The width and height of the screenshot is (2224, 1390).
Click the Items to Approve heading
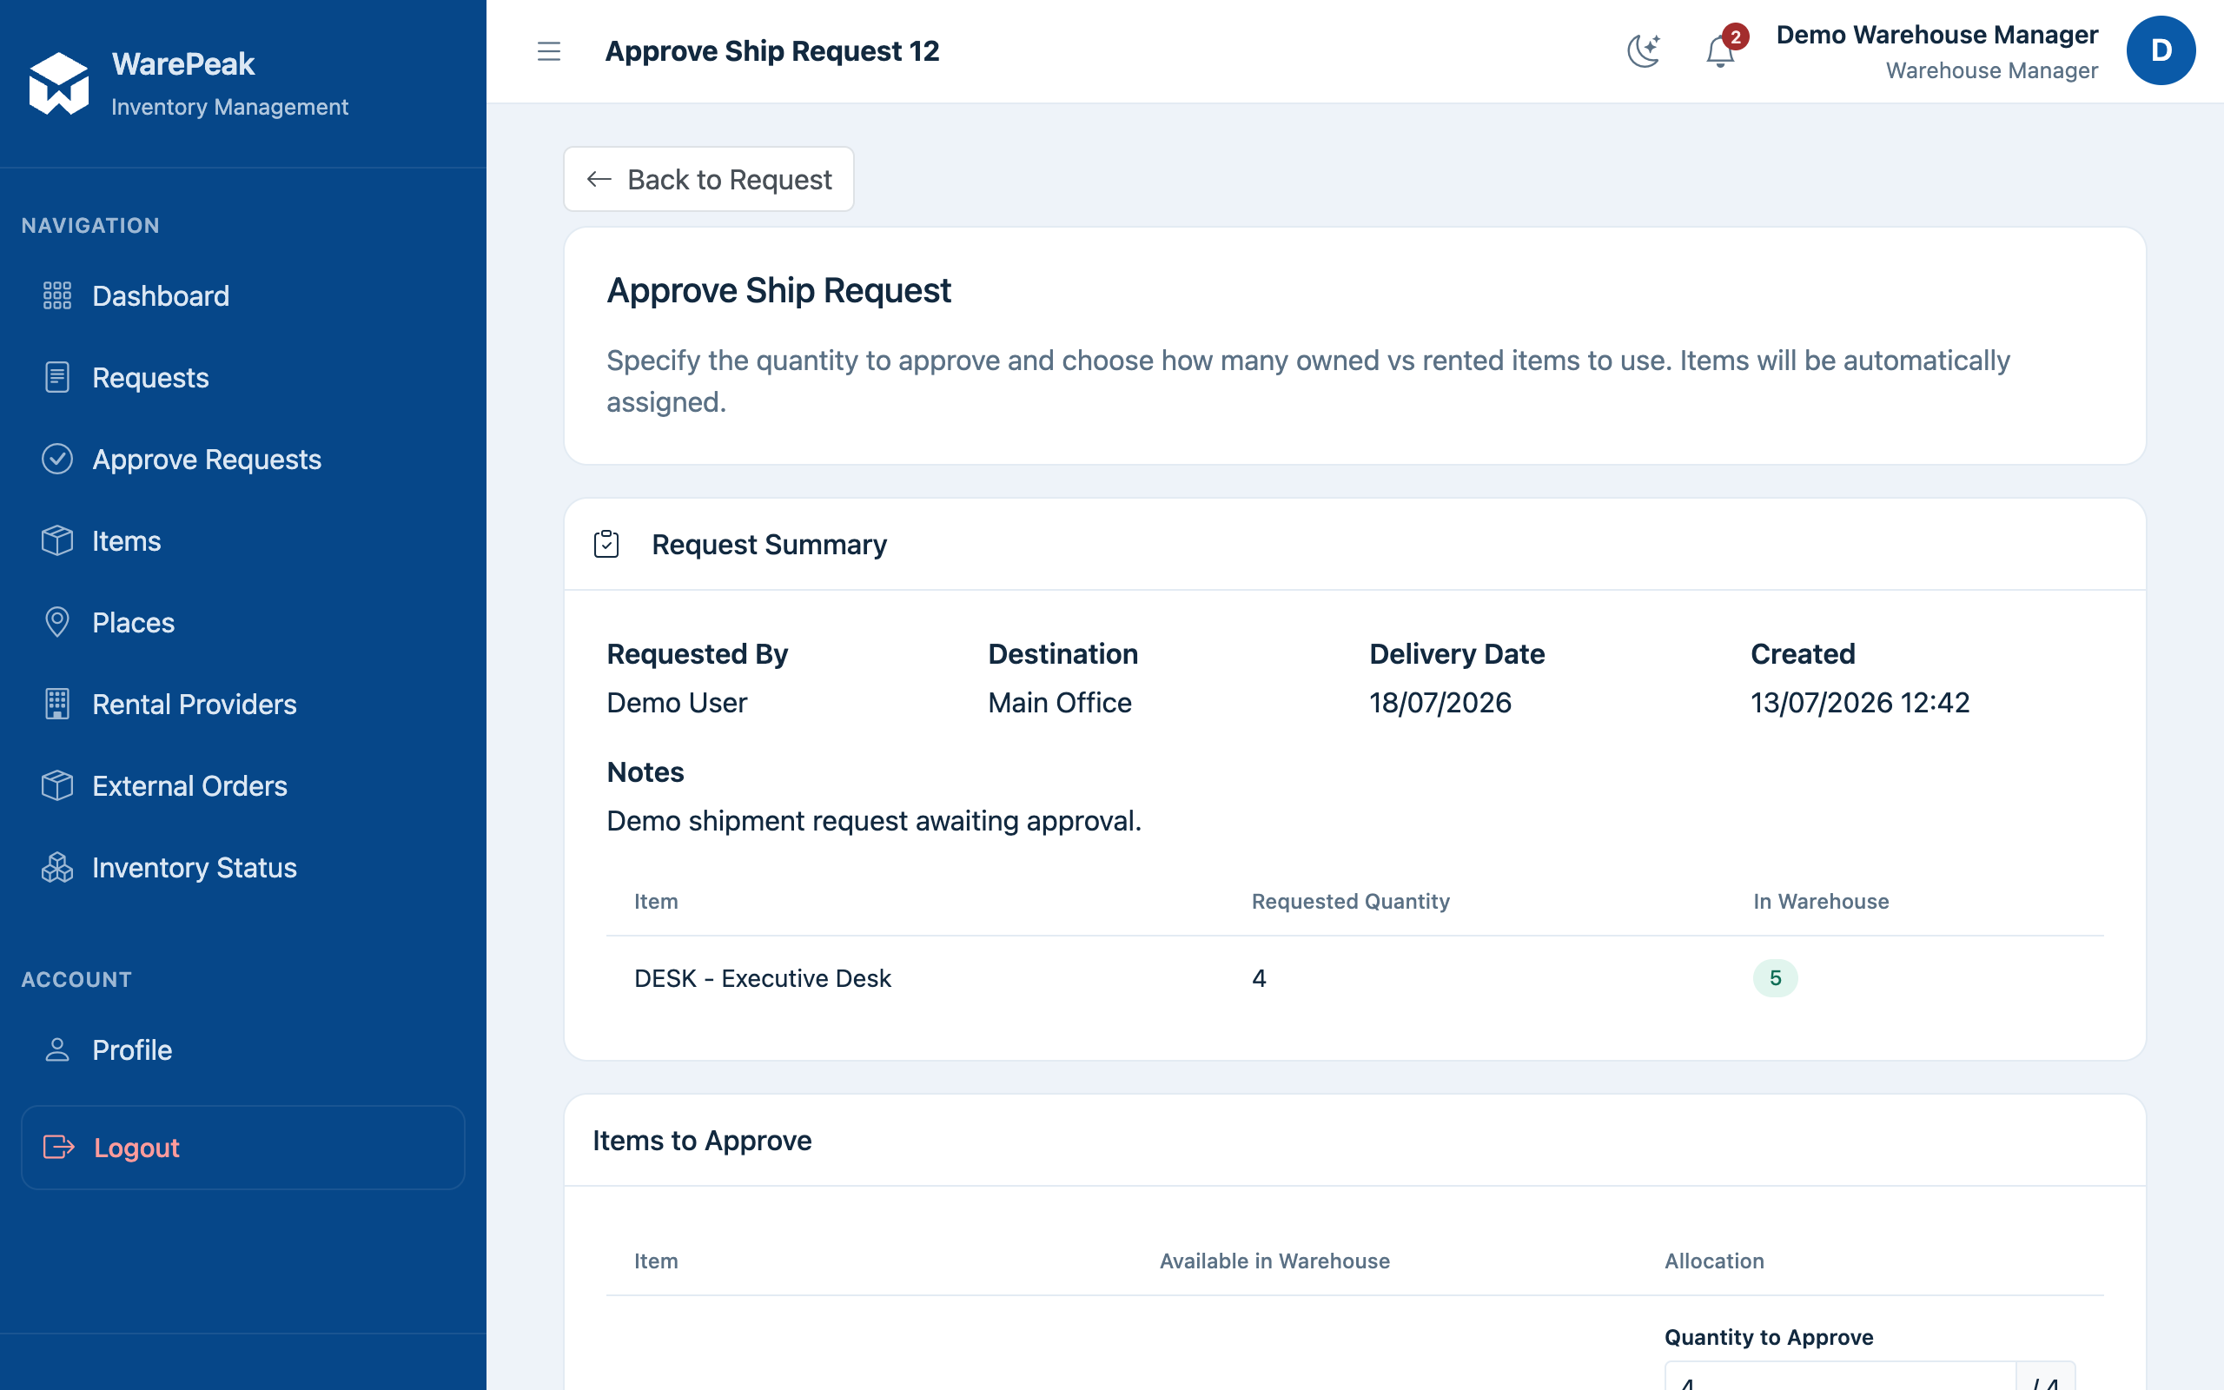(x=702, y=1140)
